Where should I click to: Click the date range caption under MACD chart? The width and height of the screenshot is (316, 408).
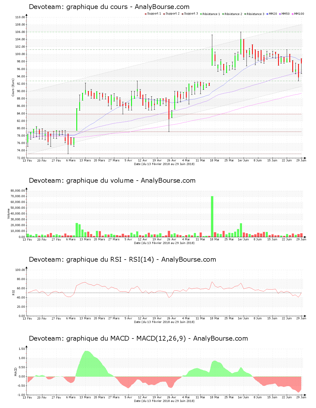tap(164, 401)
